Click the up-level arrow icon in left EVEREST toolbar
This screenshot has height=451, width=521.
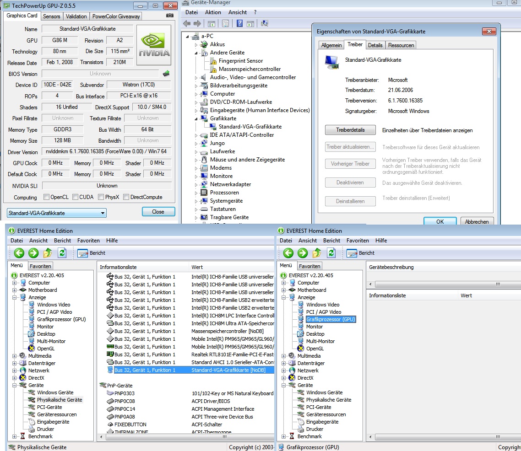coord(48,253)
